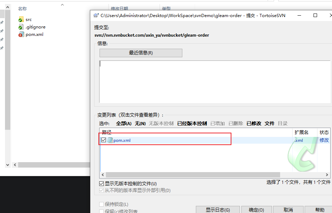Select 已修改 filter
Screen dimensions: 332x213
click(x=254, y=123)
